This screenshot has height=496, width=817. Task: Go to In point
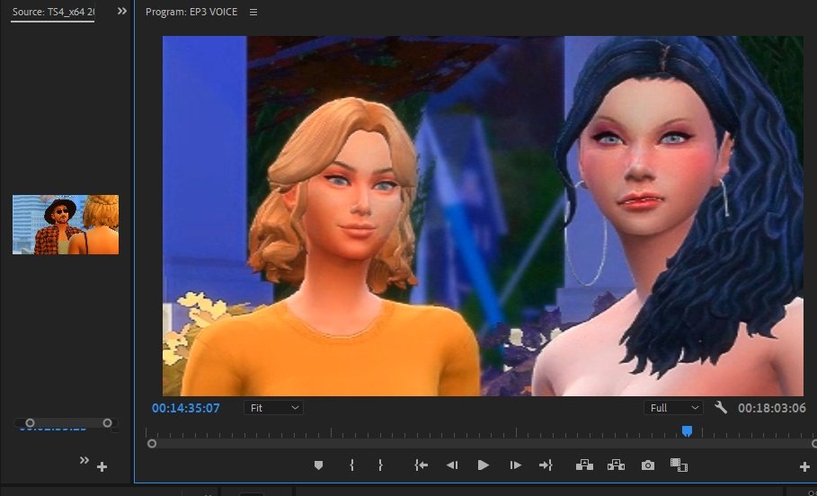pyautogui.click(x=421, y=465)
